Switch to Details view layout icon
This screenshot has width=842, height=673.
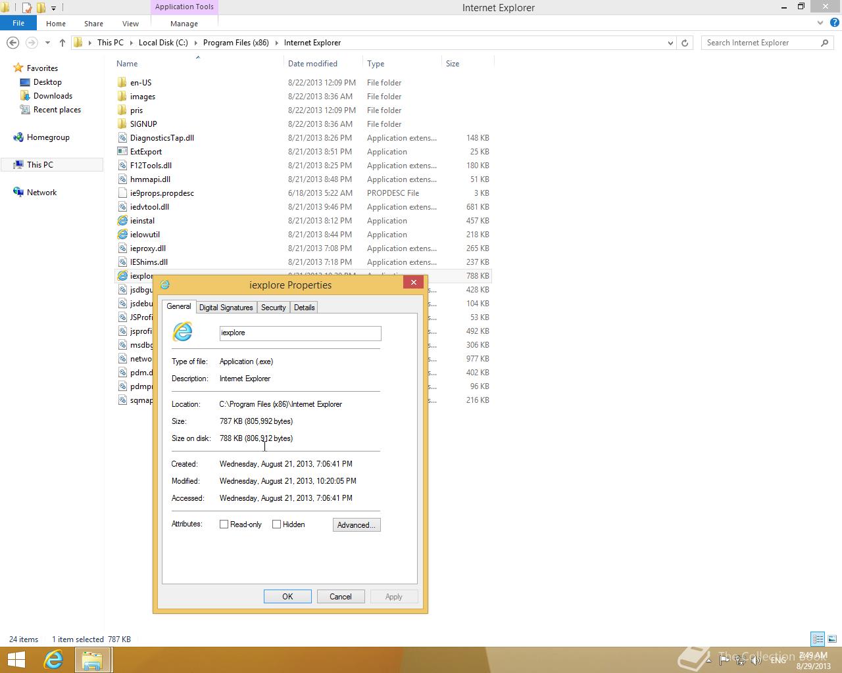click(x=818, y=639)
